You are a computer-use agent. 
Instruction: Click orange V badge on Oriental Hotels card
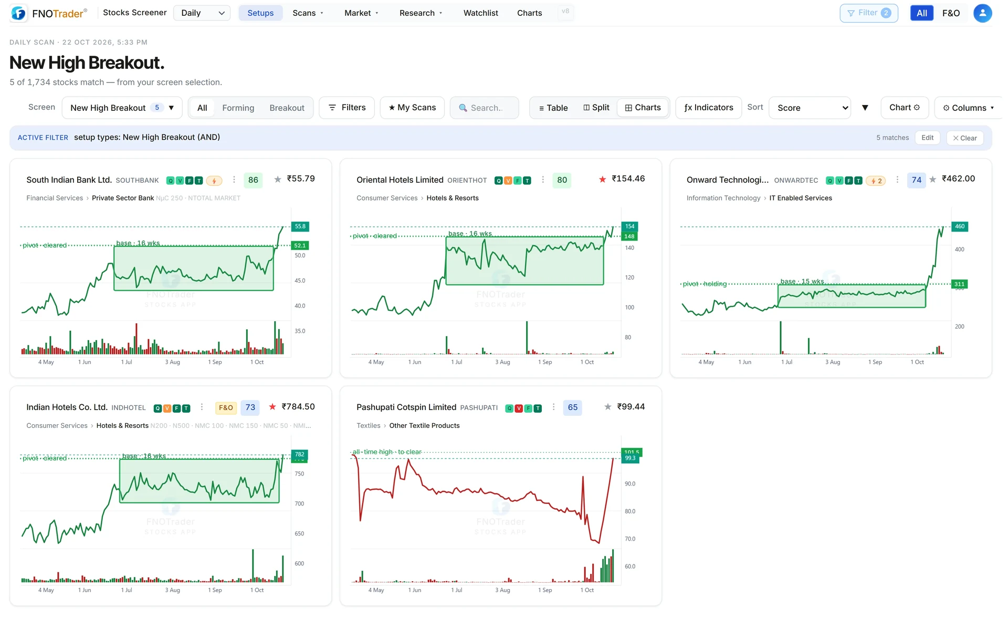click(x=508, y=181)
